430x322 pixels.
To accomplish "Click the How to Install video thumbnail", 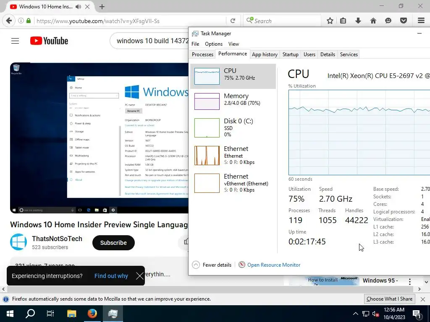I will pos(324,281).
